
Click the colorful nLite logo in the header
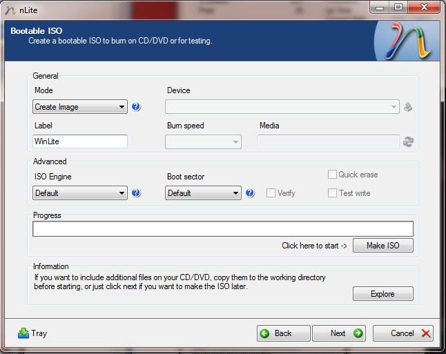coord(407,41)
